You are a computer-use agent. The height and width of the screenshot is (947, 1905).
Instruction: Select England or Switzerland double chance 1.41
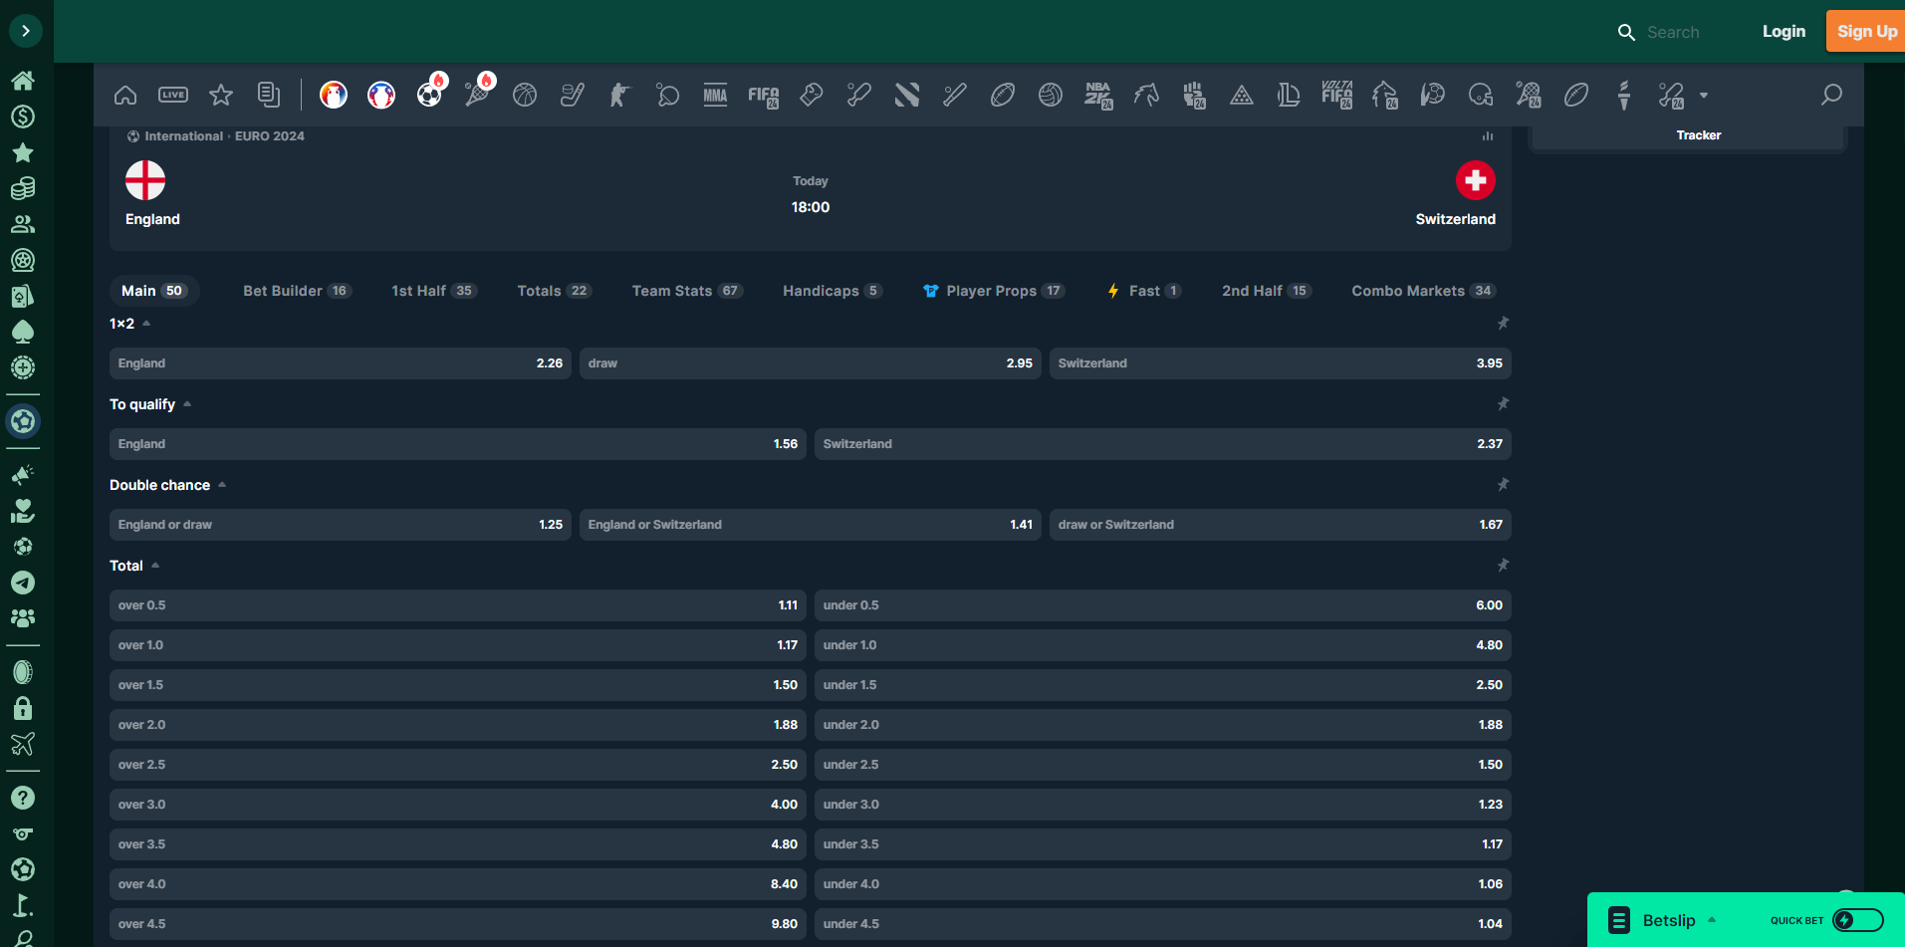tap(811, 525)
